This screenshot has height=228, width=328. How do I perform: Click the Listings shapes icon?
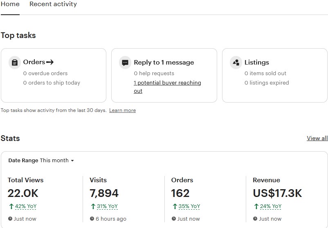236,63
